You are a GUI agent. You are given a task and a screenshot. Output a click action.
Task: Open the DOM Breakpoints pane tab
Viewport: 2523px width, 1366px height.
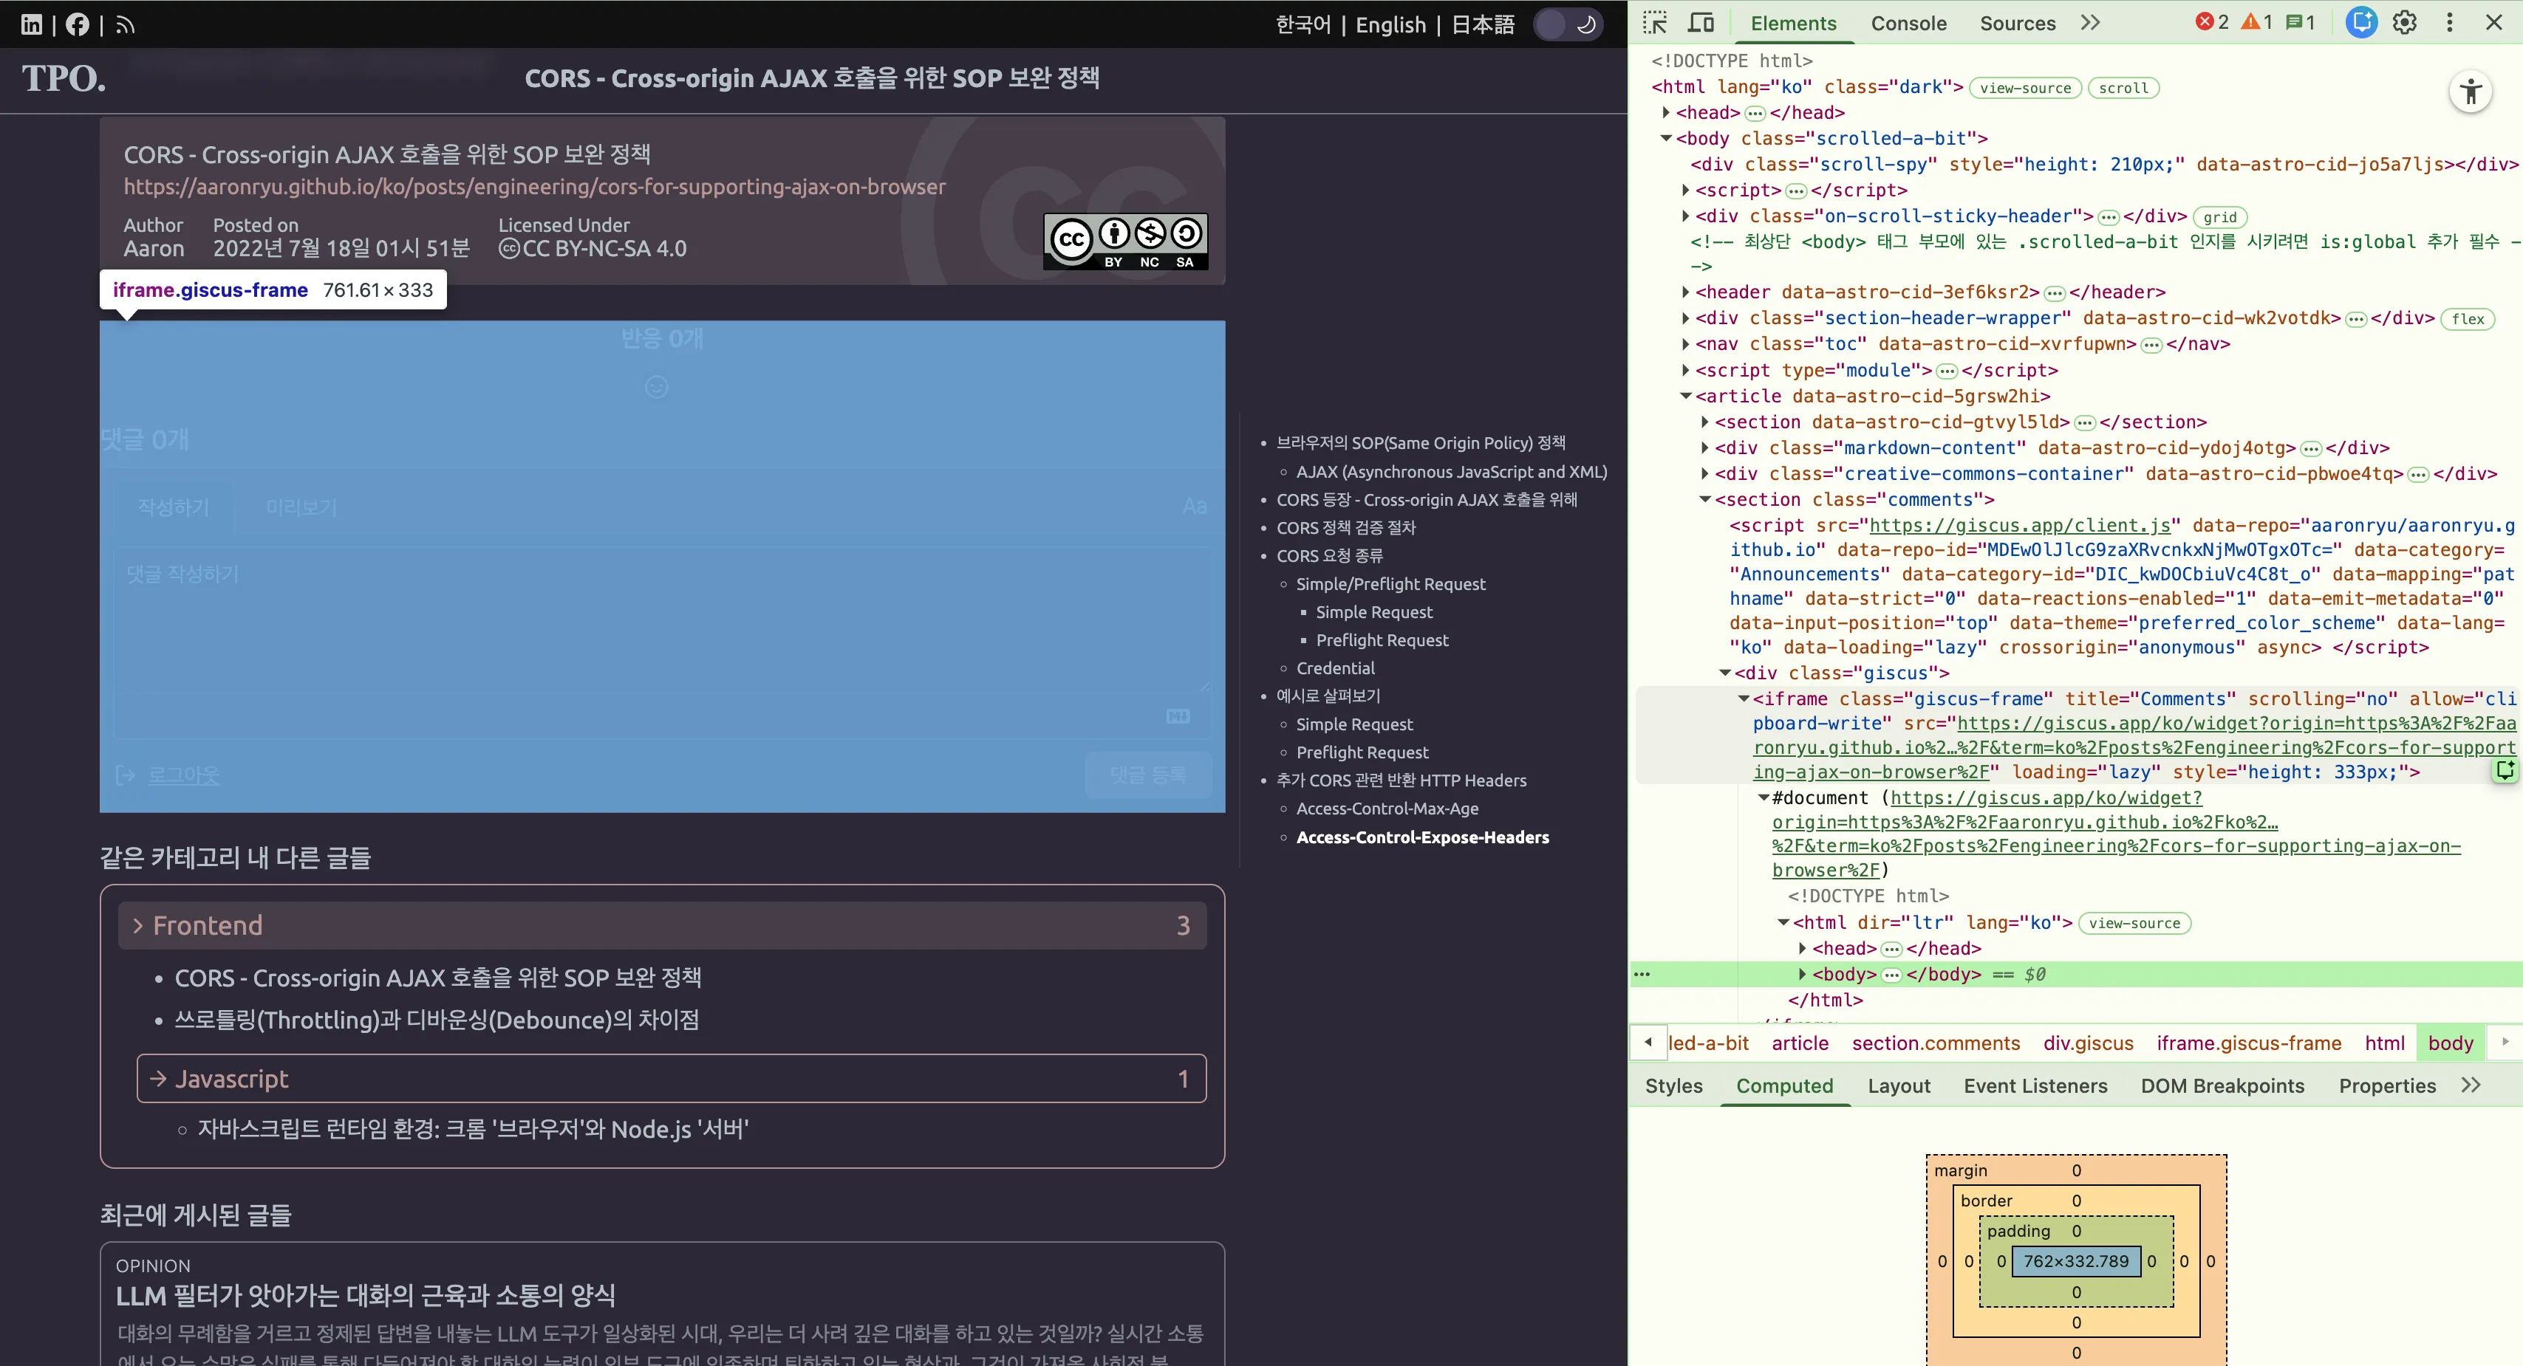click(2222, 1086)
